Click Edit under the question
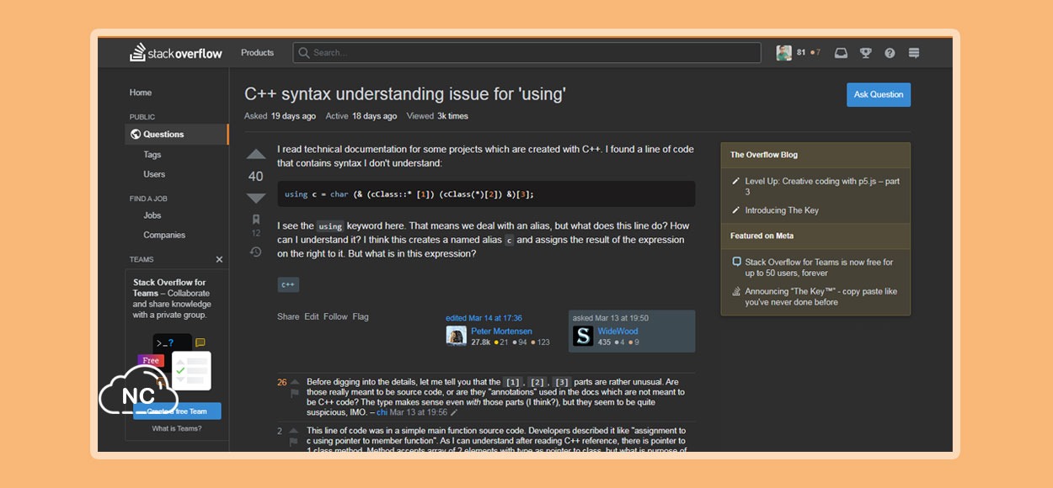The height and width of the screenshot is (488, 1053). (312, 317)
